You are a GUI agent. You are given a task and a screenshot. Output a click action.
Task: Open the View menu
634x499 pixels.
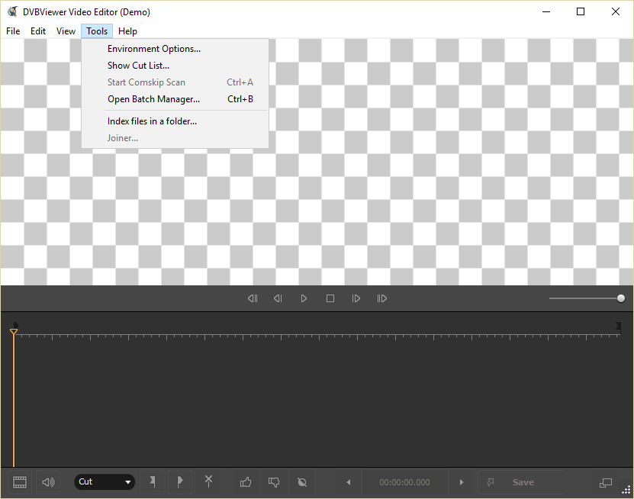click(66, 31)
